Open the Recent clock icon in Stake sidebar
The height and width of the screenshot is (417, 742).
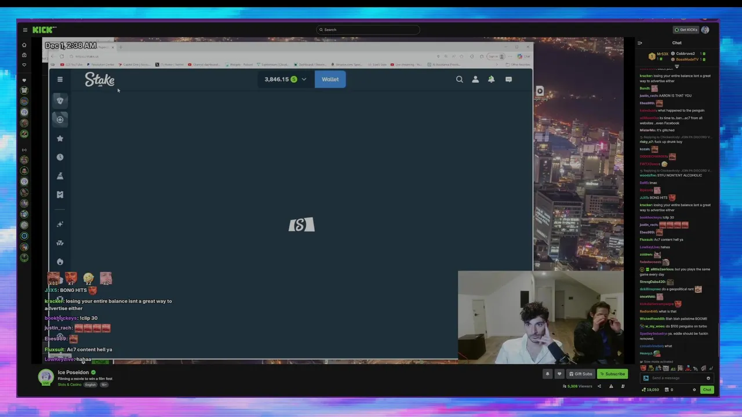click(60, 157)
